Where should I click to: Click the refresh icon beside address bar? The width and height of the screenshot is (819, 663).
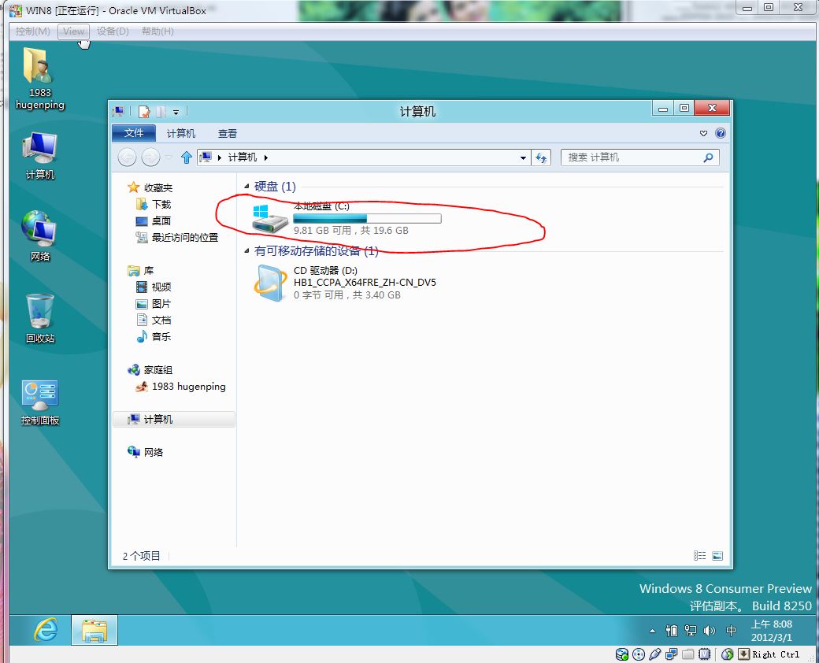541,157
